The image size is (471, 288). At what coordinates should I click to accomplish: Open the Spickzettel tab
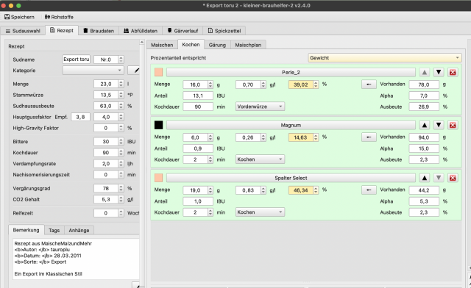click(x=224, y=31)
